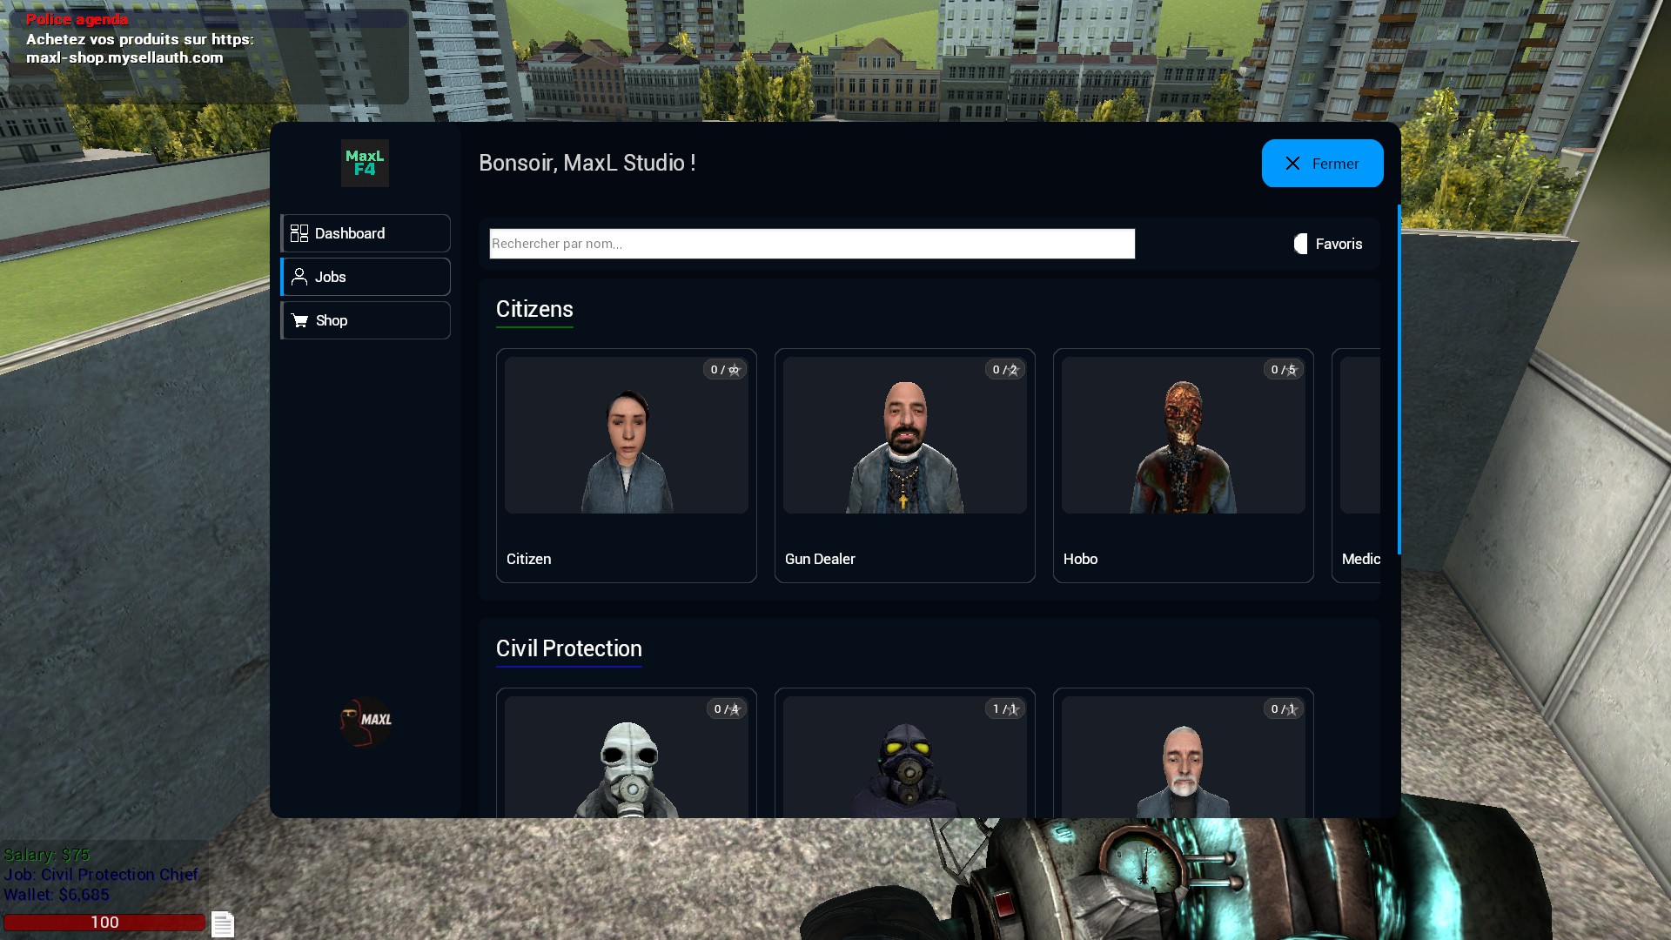
Task: Focus the Rechercher par nom search field
Action: pos(811,244)
